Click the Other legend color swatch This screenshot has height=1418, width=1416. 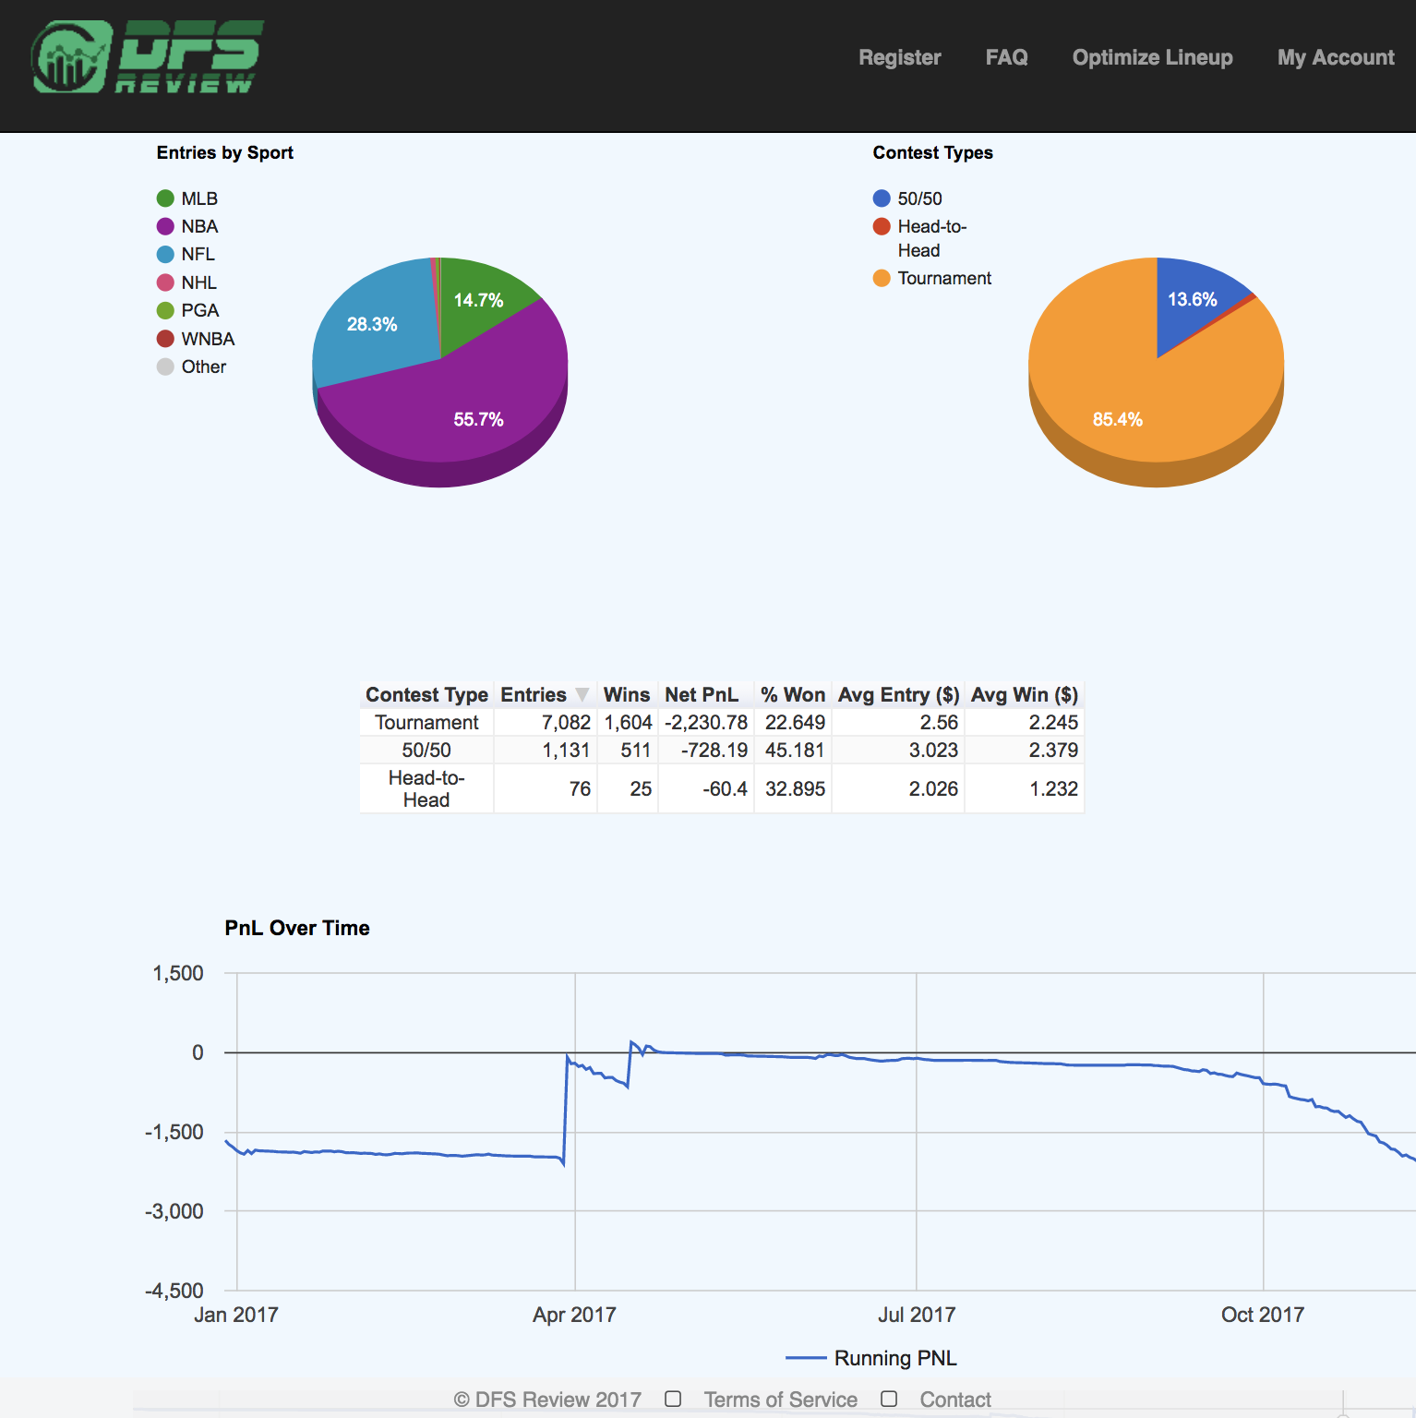point(164,367)
